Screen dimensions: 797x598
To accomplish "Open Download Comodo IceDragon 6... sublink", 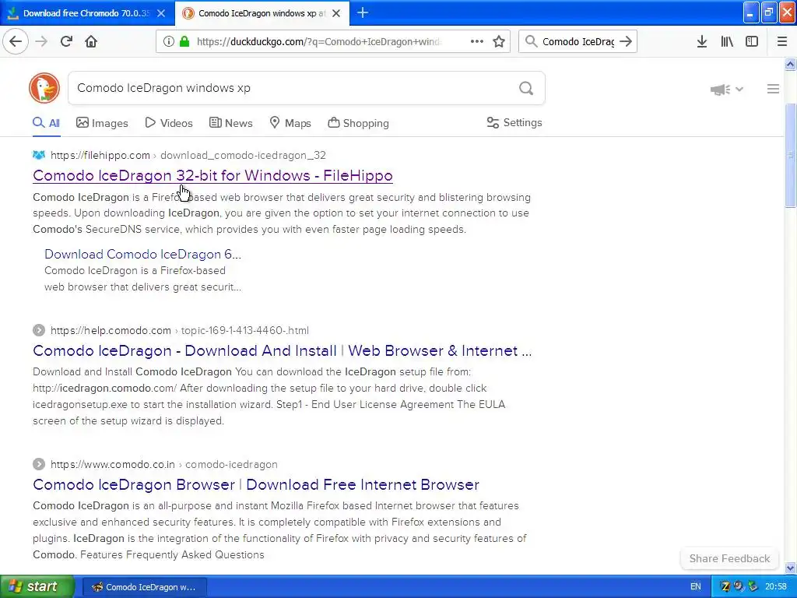I will pyautogui.click(x=143, y=255).
